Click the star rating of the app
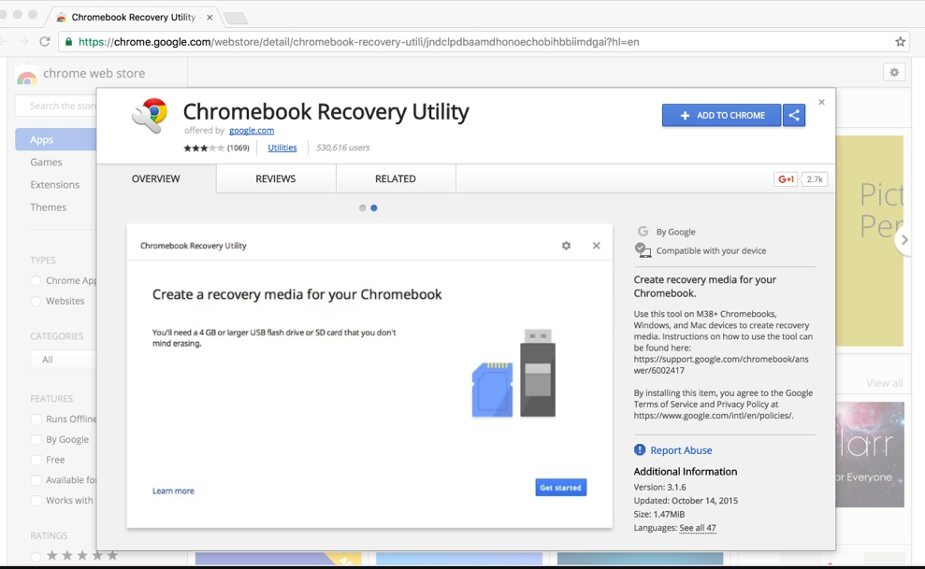The width and height of the screenshot is (925, 569). [x=204, y=148]
